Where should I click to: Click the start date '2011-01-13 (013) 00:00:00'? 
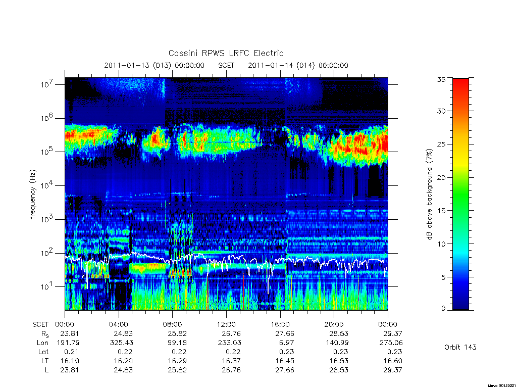154,65
